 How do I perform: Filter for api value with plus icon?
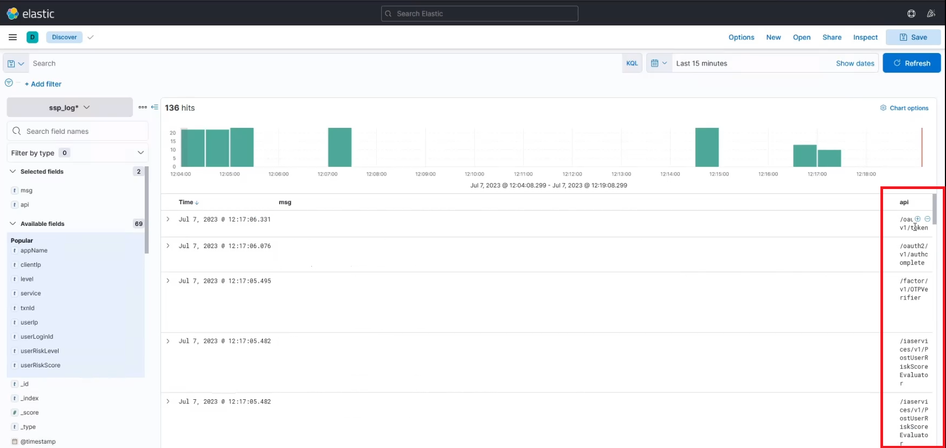click(x=918, y=219)
